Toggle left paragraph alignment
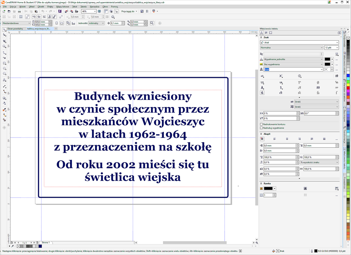Screen dimensions: 351x255 tap(275, 139)
